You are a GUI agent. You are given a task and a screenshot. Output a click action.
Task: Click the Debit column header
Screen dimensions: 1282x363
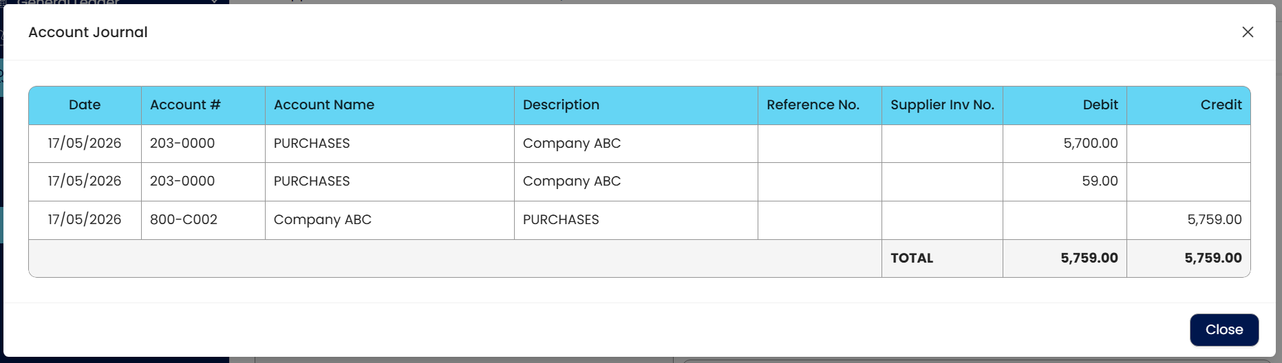[1100, 105]
